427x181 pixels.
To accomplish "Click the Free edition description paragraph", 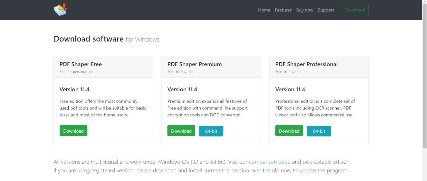I will click(103, 108).
